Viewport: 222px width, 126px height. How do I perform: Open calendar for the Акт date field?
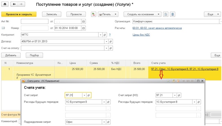tap(83, 22)
